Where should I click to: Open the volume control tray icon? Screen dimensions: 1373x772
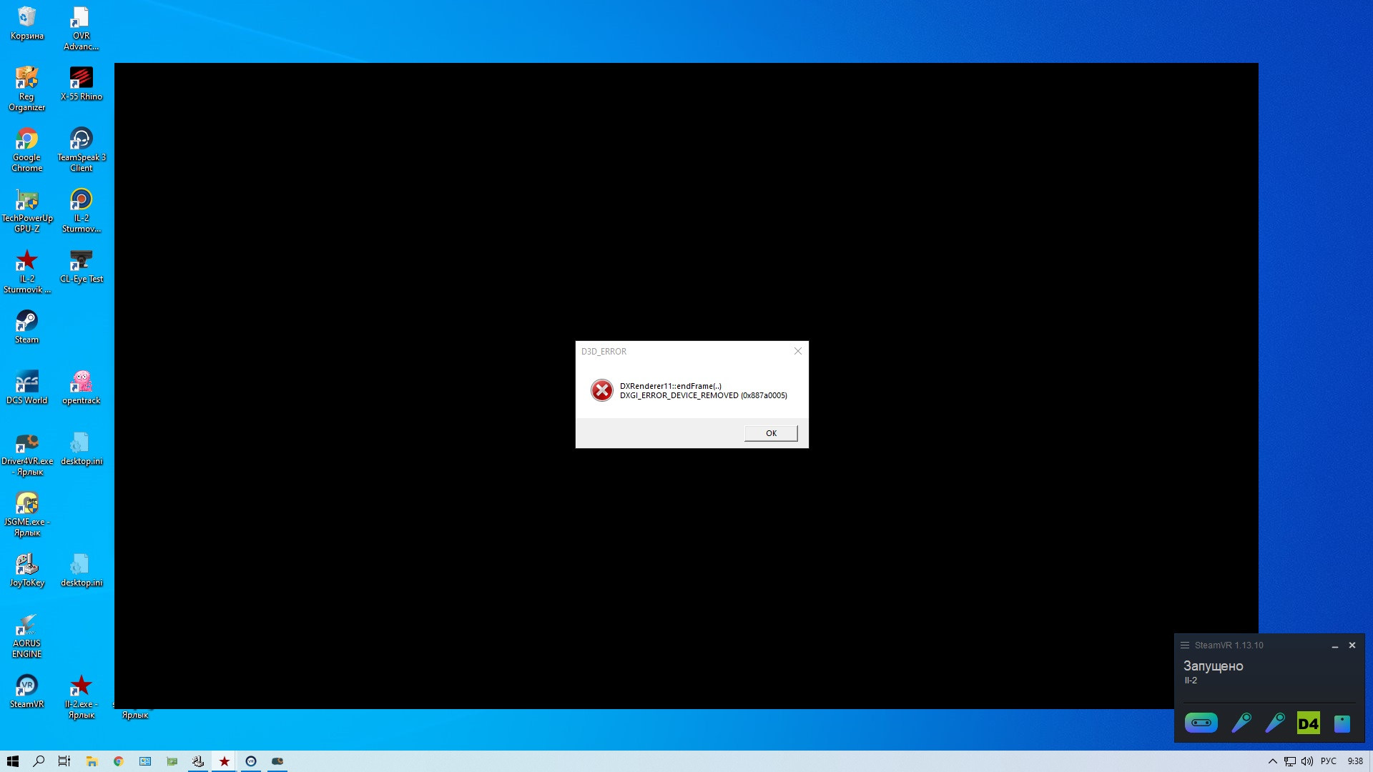[x=1307, y=761]
